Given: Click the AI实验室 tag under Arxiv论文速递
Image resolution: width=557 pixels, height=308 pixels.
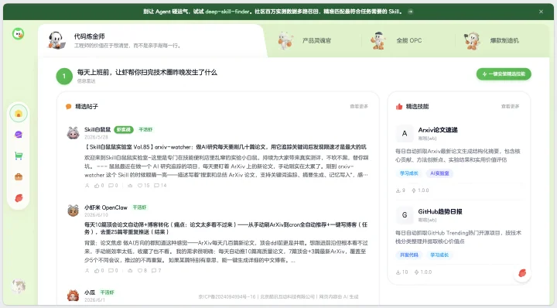Looking at the screenshot, I should [439, 173].
